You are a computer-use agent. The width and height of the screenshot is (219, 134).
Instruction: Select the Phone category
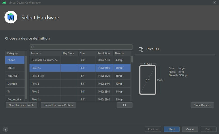pyautogui.click(x=15, y=60)
